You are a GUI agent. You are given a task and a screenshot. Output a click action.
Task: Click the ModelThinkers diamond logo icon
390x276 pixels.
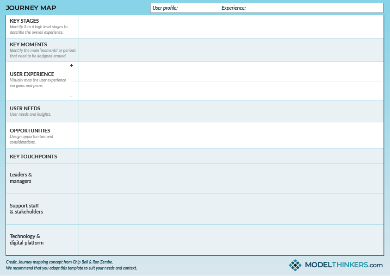pos(295,265)
